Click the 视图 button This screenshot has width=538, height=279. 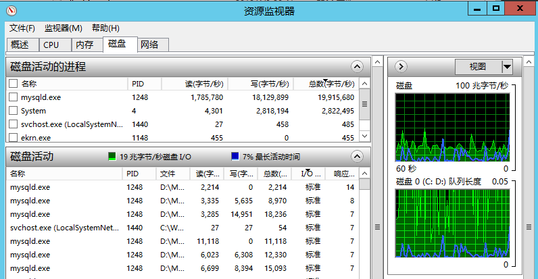click(478, 66)
